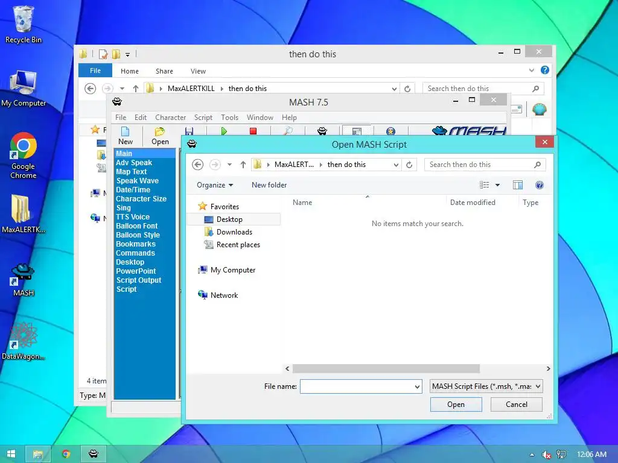The image size is (618, 463).
Task: Click the search magnifier in the Open dialog
Action: tap(537, 165)
